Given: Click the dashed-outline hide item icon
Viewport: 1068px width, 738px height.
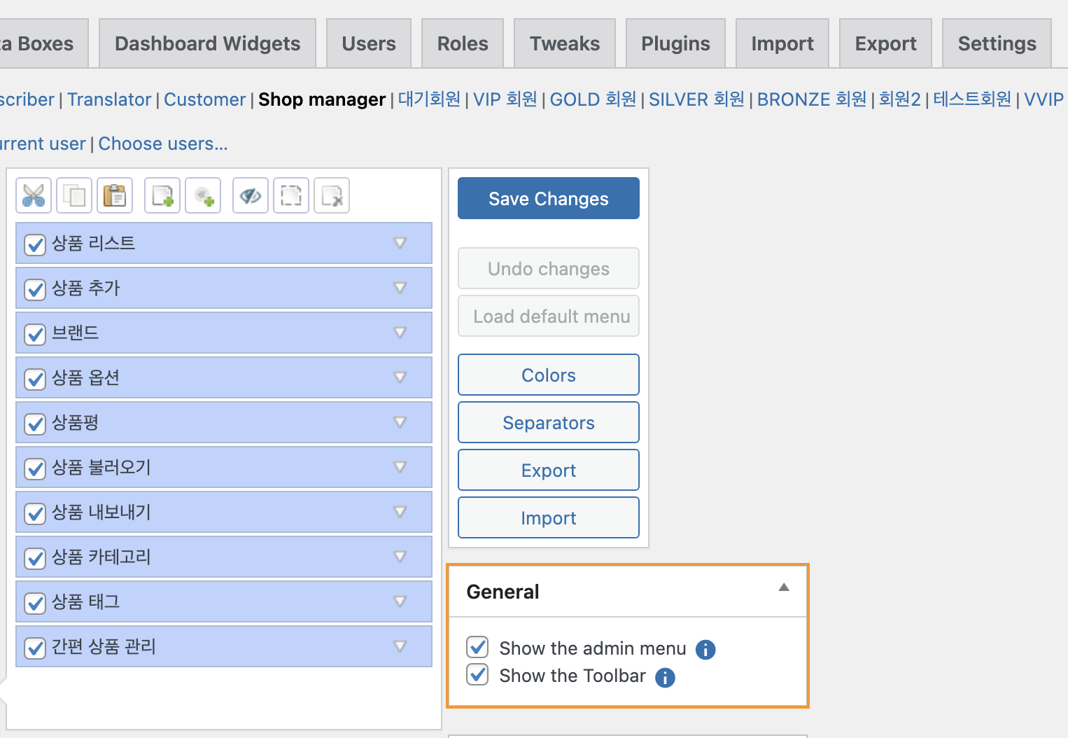Looking at the screenshot, I should pos(291,195).
